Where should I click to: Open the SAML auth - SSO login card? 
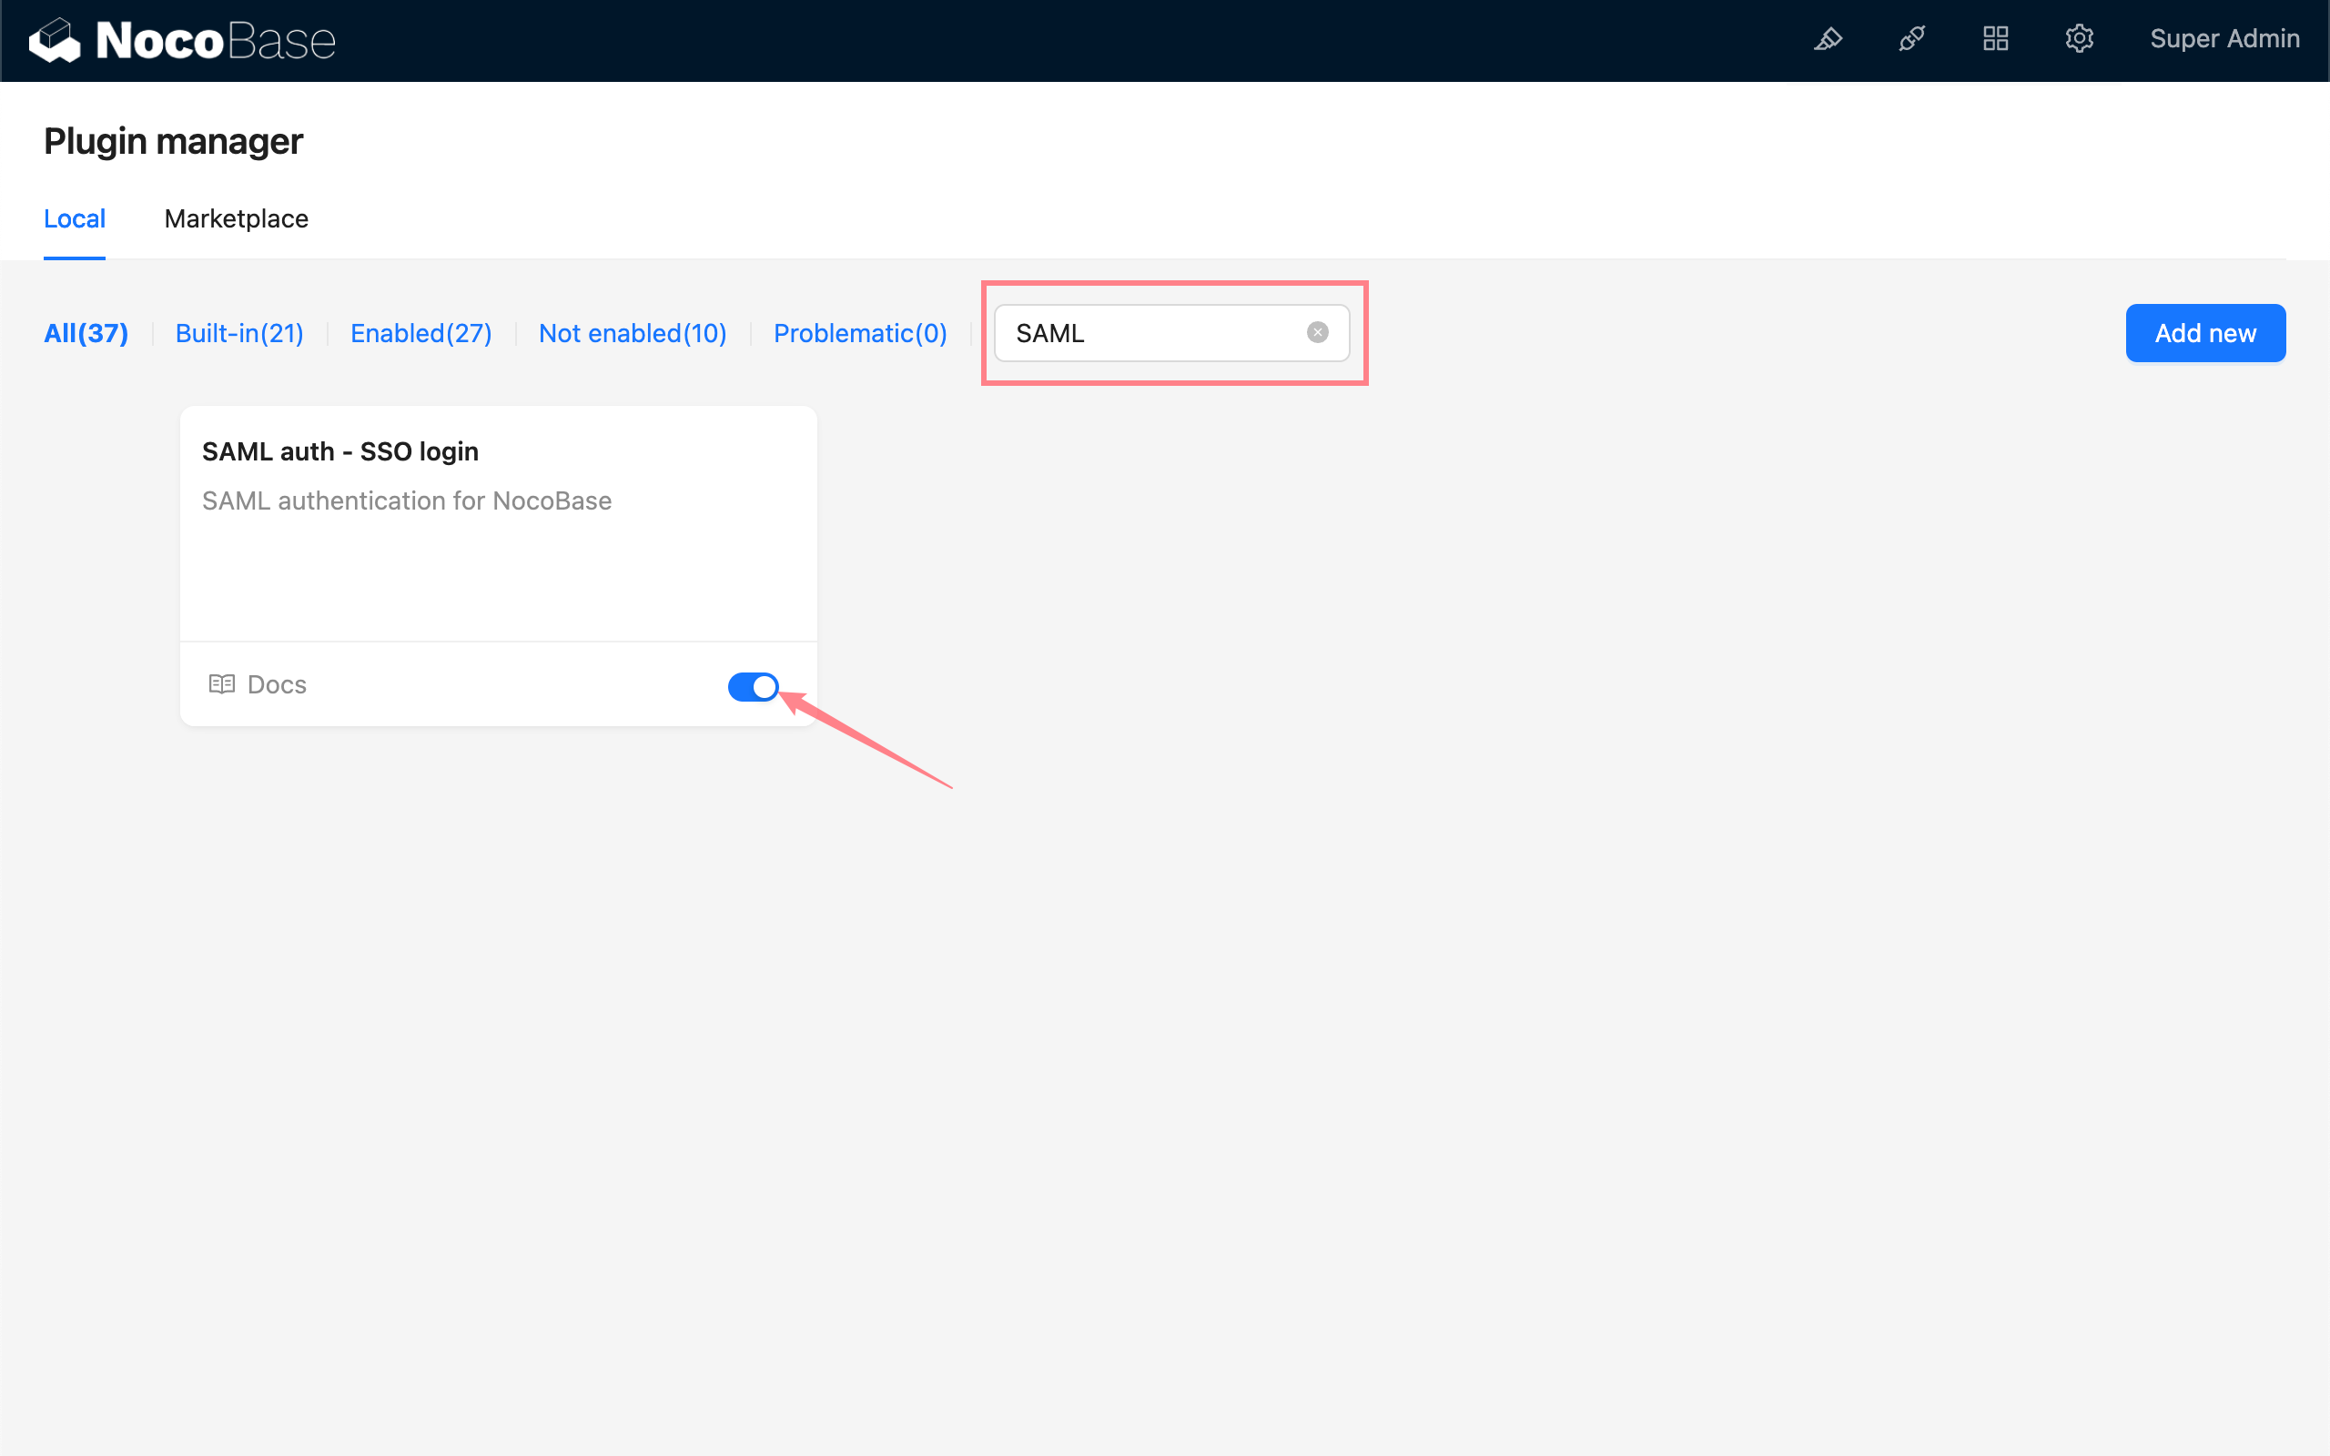[339, 451]
